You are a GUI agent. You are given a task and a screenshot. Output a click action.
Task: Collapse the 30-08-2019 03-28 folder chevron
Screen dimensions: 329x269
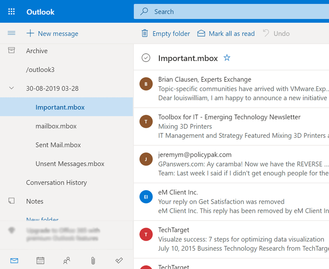click(12, 88)
